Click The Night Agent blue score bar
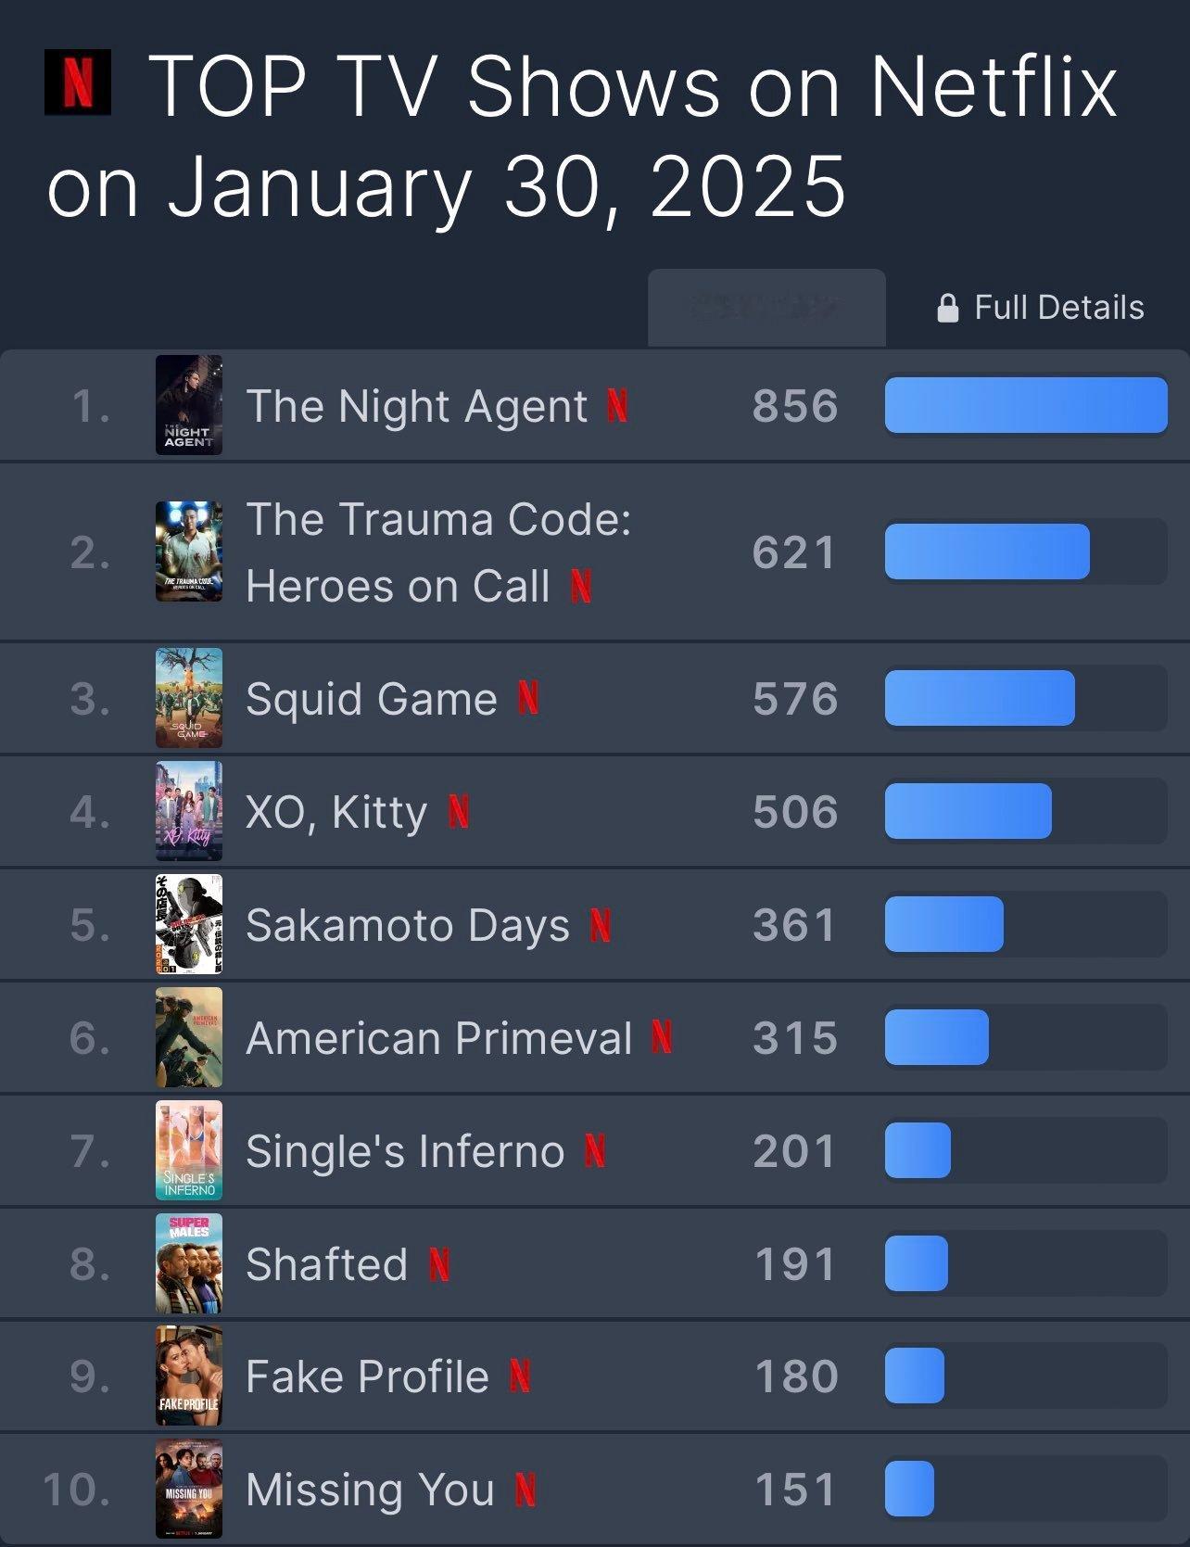 pyautogui.click(x=1026, y=405)
